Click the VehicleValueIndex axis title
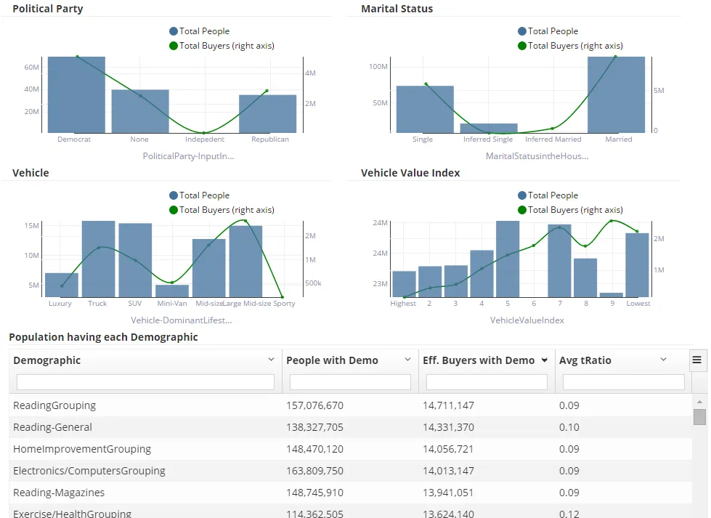The height and width of the screenshot is (518, 711). pyautogui.click(x=527, y=320)
